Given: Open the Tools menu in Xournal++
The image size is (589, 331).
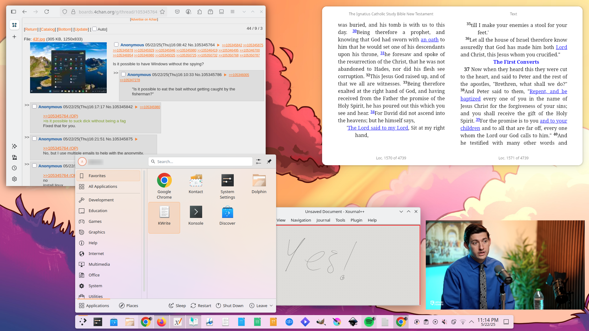Looking at the screenshot, I should pyautogui.click(x=340, y=220).
